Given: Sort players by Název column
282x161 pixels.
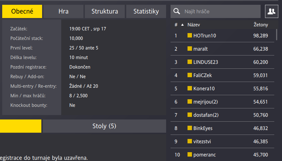Looking at the screenshot, I should click(x=193, y=25).
